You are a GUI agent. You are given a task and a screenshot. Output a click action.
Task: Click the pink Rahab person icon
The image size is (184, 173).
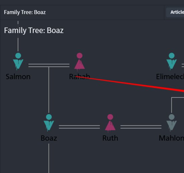click(x=80, y=61)
